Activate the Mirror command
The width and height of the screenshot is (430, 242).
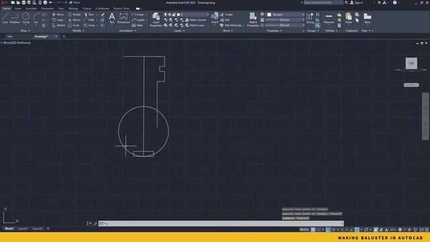pos(75,20)
